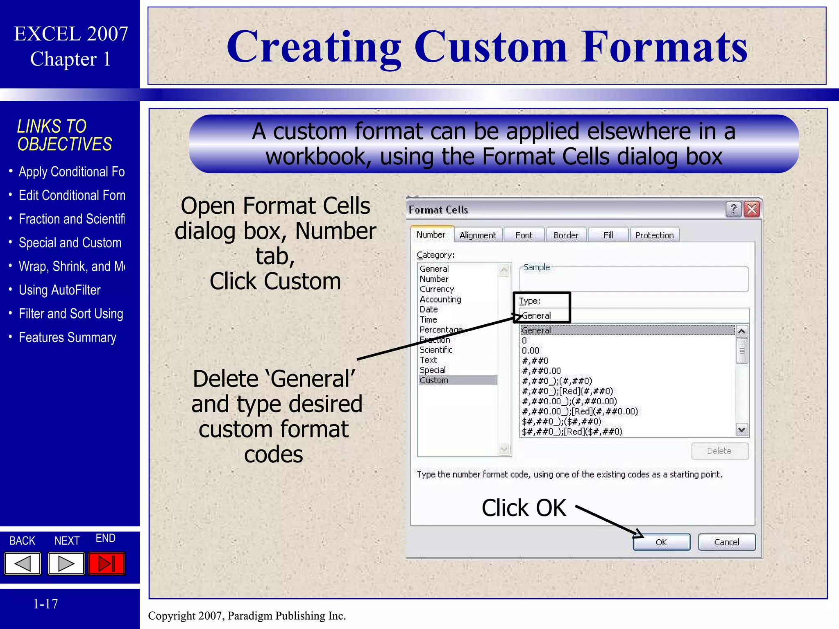This screenshot has width=839, height=629.
Task: Select format code $#,##0_);($#,##0)
Action: click(x=562, y=421)
